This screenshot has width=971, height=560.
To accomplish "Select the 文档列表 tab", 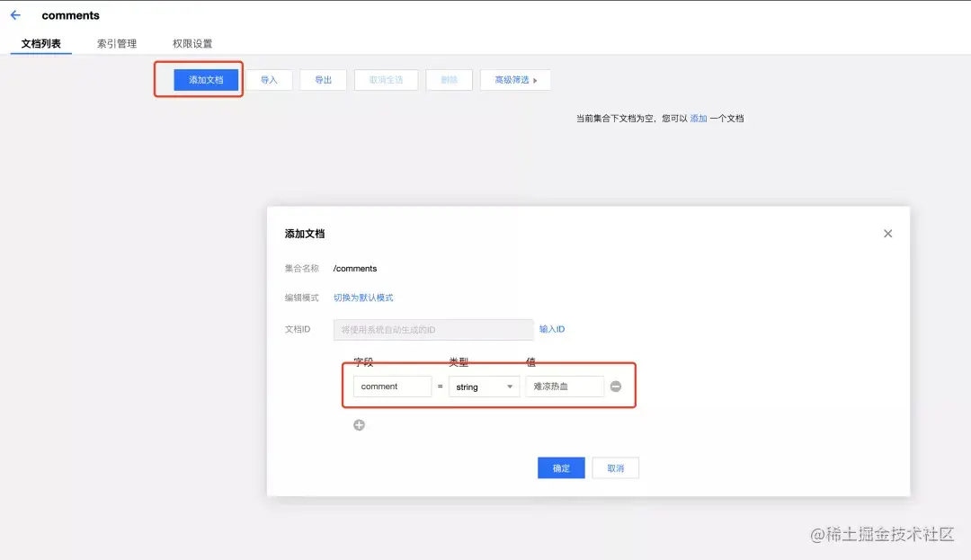I will click(x=40, y=42).
